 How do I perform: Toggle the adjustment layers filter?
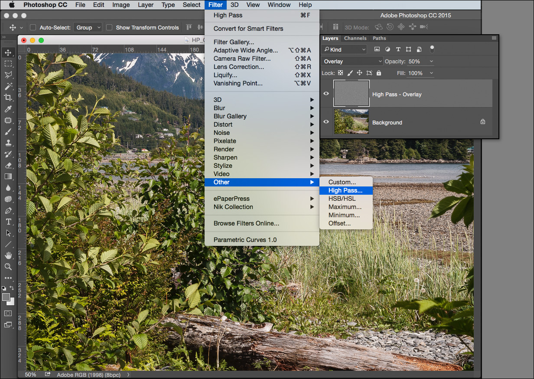387,49
